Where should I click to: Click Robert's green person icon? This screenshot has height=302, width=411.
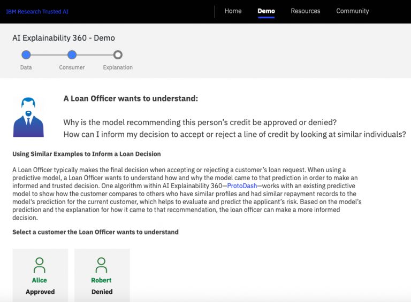pos(101,265)
